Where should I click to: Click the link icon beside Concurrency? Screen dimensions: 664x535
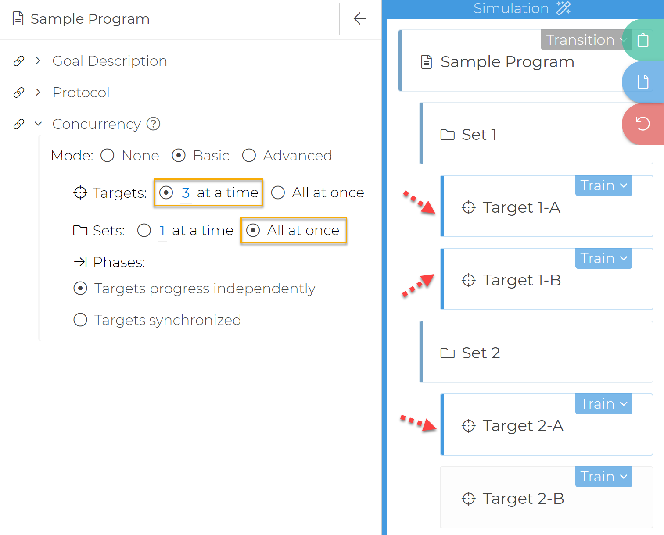click(x=19, y=124)
